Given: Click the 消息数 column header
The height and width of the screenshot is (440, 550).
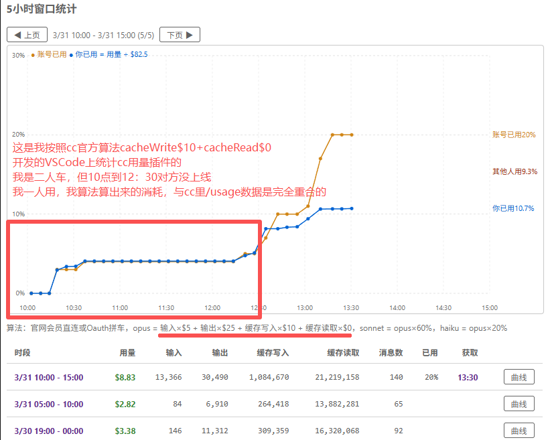Looking at the screenshot, I should click(391, 353).
